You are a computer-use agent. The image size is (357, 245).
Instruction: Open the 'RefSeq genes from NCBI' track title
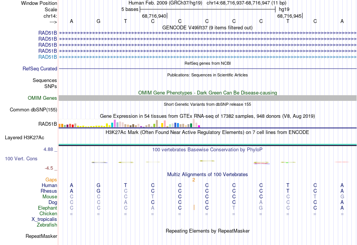207,63
